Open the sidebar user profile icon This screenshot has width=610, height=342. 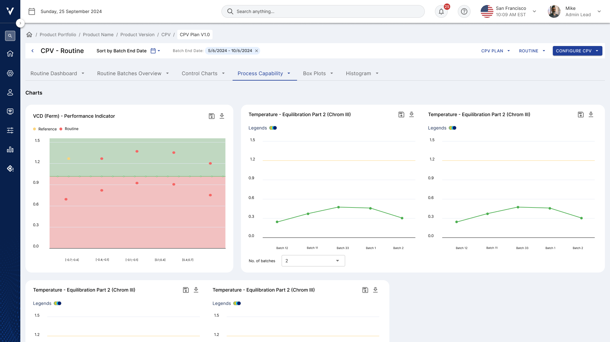coord(10,92)
